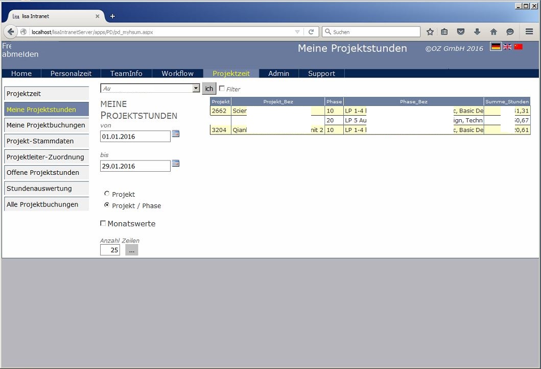Open Projekt-Stammdaten page
541x369 pixels.
point(46,141)
